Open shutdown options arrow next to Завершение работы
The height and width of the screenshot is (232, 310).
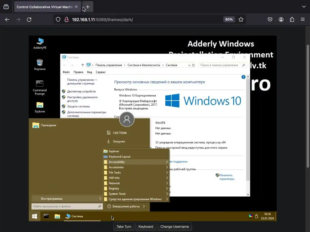point(144,206)
